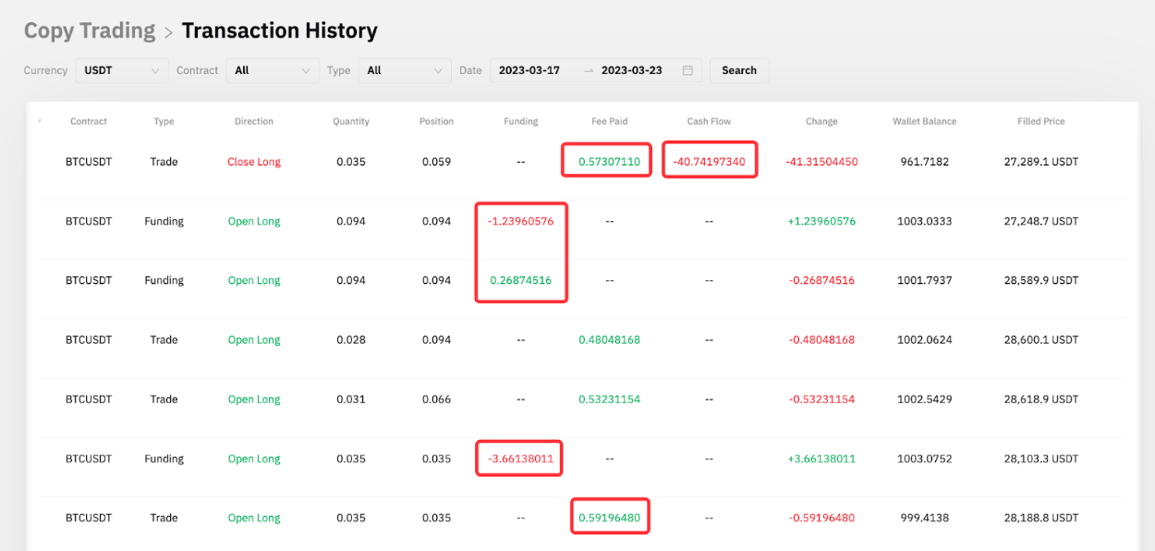Click the Direction column header
Screen dimensions: 1155x551
[x=254, y=121]
